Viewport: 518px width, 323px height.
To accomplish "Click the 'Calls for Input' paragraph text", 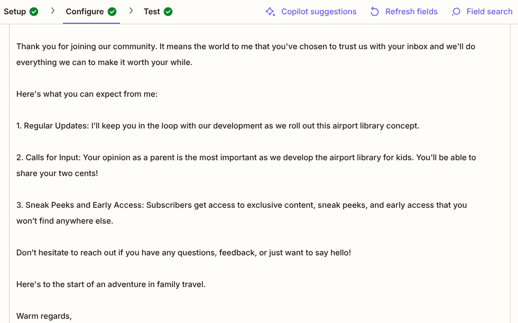I will click(x=246, y=165).
